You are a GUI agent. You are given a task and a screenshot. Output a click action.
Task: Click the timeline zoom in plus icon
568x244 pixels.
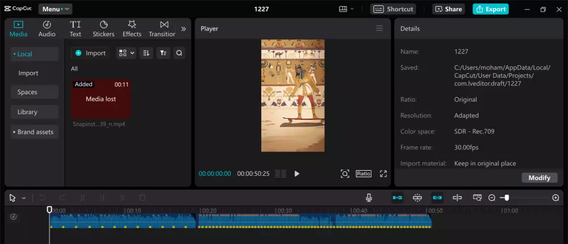coord(556,197)
